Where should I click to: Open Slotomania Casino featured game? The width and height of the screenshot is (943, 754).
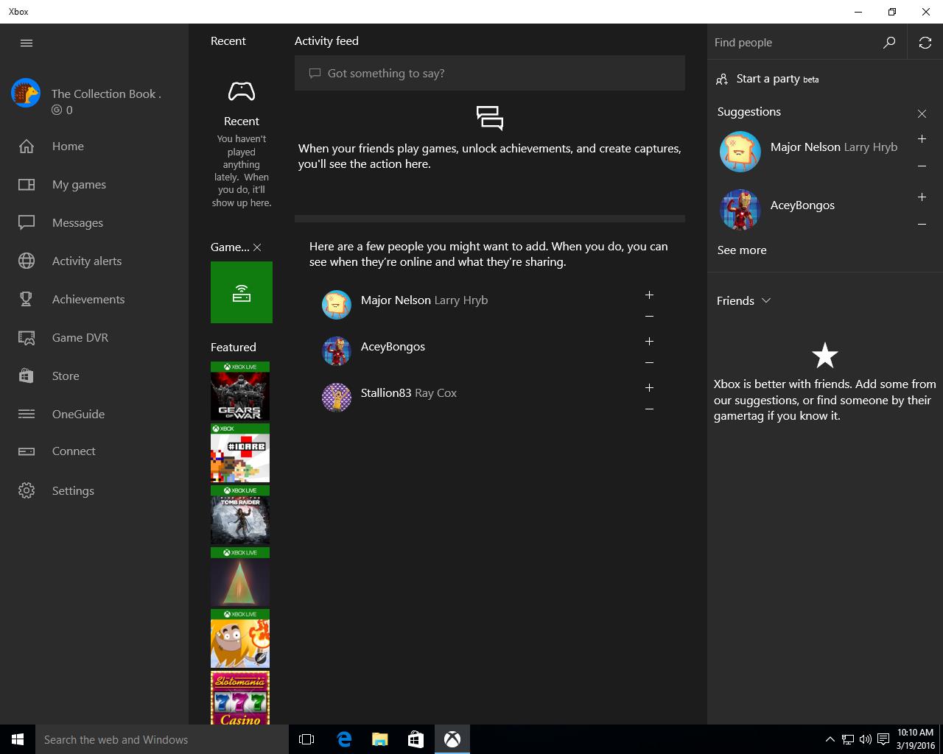coord(240,697)
